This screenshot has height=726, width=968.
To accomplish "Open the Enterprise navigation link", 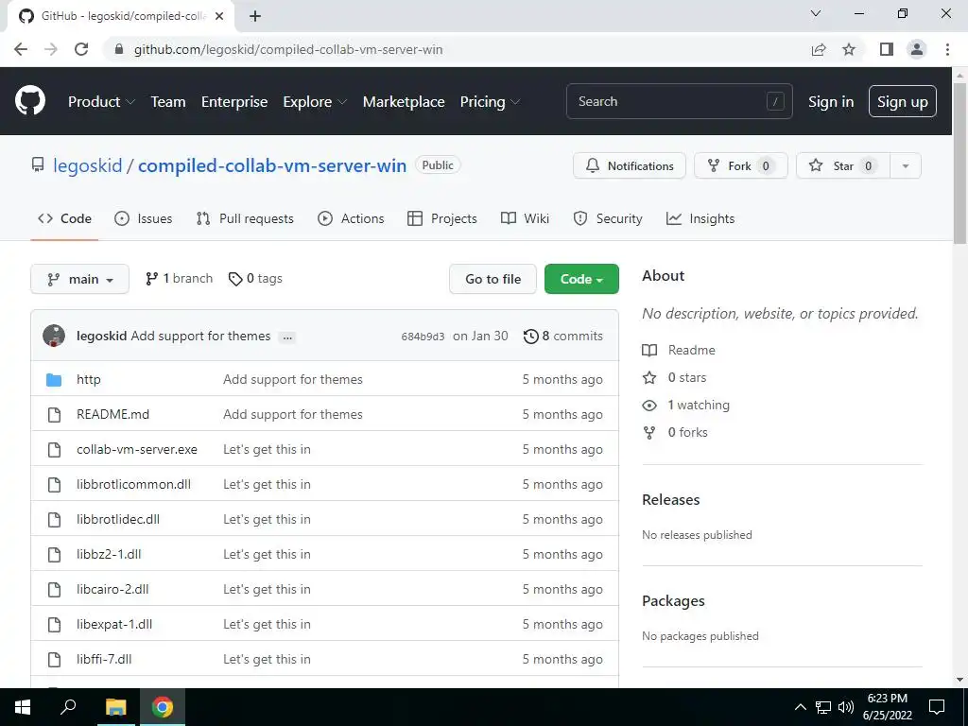I will click(x=234, y=102).
